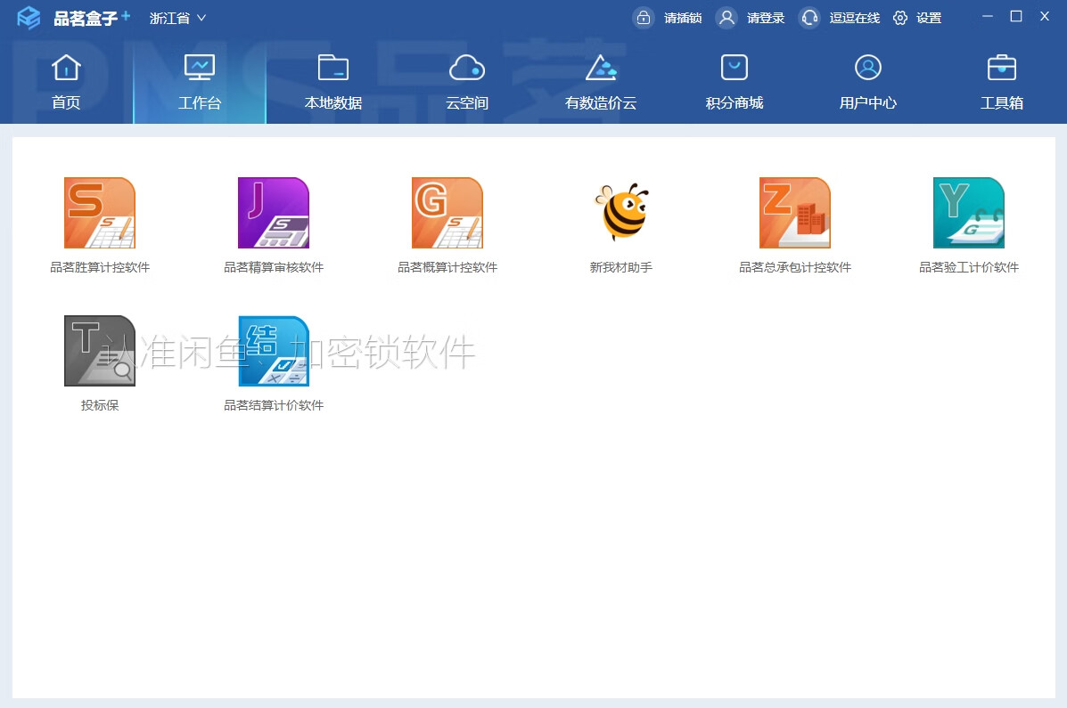The height and width of the screenshot is (708, 1067).
Task: Visit the 积分商城 points mall
Action: tap(734, 80)
